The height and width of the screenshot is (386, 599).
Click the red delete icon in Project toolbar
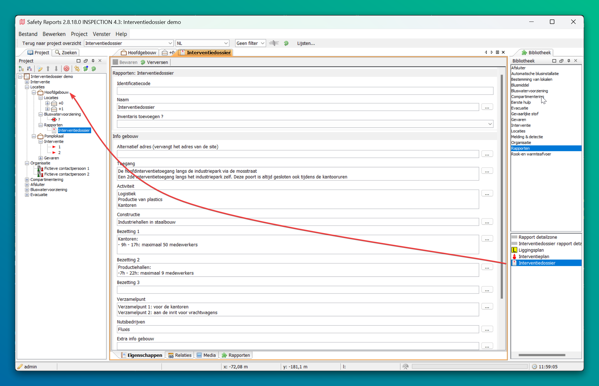click(x=66, y=69)
